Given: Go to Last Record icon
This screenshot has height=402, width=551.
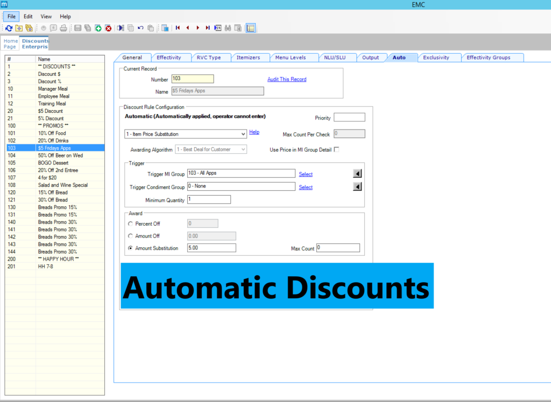Looking at the screenshot, I should 208,28.
